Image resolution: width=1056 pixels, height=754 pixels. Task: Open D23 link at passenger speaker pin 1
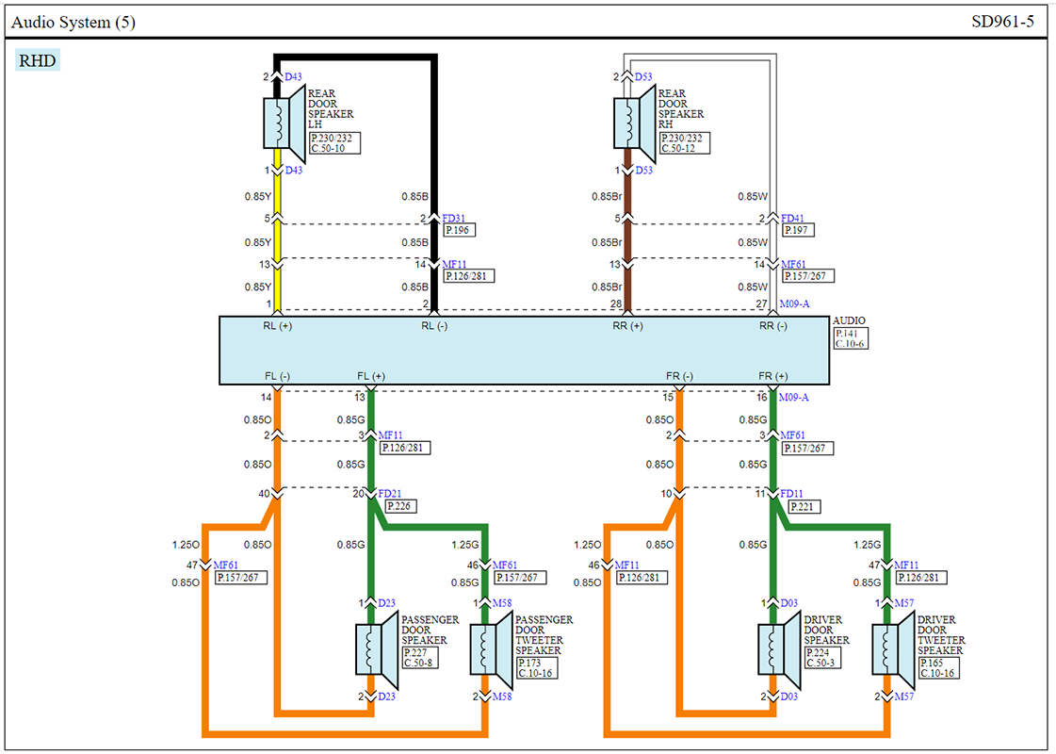(x=386, y=603)
